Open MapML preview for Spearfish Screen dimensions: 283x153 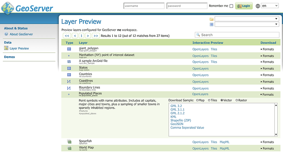tap(224, 142)
